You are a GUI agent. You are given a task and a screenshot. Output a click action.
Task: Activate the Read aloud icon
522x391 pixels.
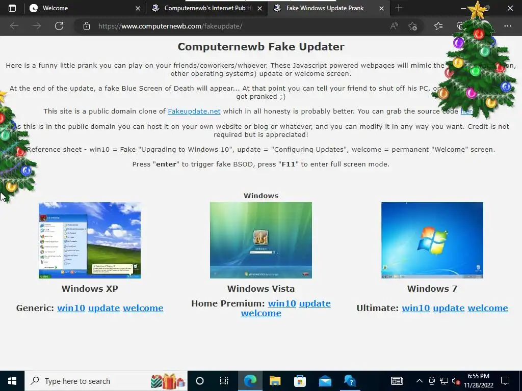click(x=394, y=26)
